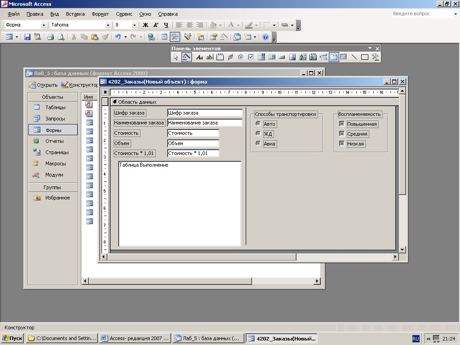Viewport: 460px width, 345px height.
Task: Select the Авиа radio button on form
Action: click(x=258, y=143)
